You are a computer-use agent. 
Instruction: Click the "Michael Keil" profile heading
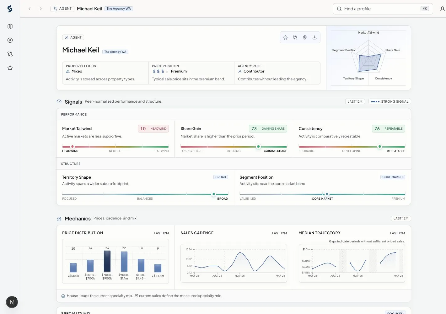[x=81, y=50]
